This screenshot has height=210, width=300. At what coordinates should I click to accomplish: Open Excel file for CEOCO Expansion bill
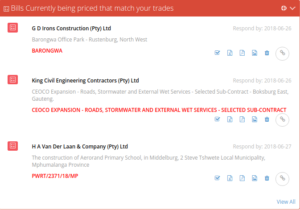[230, 119]
